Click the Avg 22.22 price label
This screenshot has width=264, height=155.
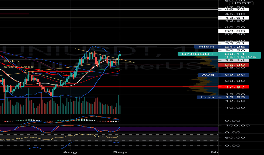(223, 75)
